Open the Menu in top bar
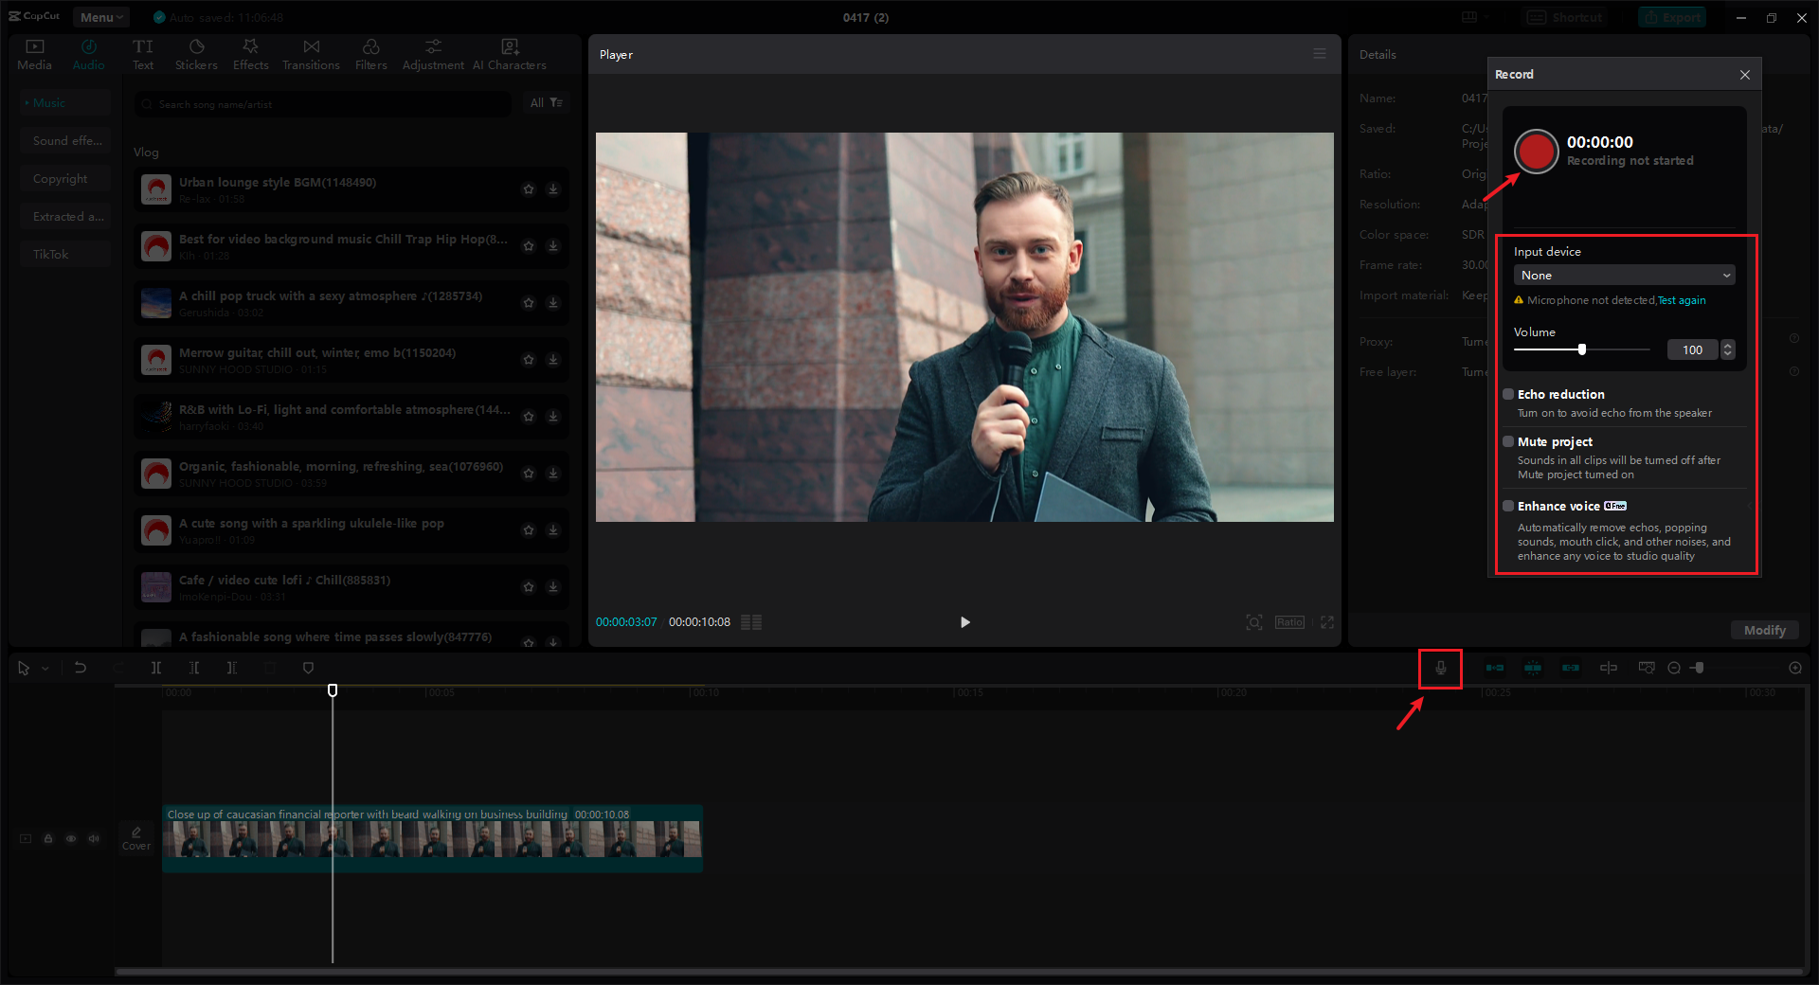The width and height of the screenshot is (1819, 985). [x=100, y=16]
